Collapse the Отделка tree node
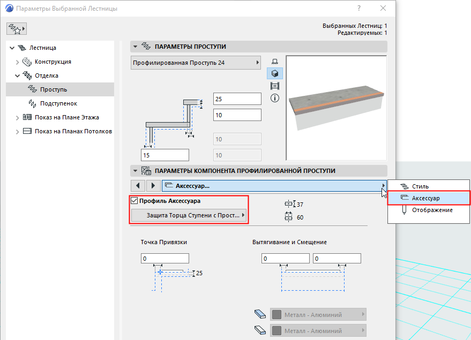Screen dimensions: 471x340 (x=18, y=75)
